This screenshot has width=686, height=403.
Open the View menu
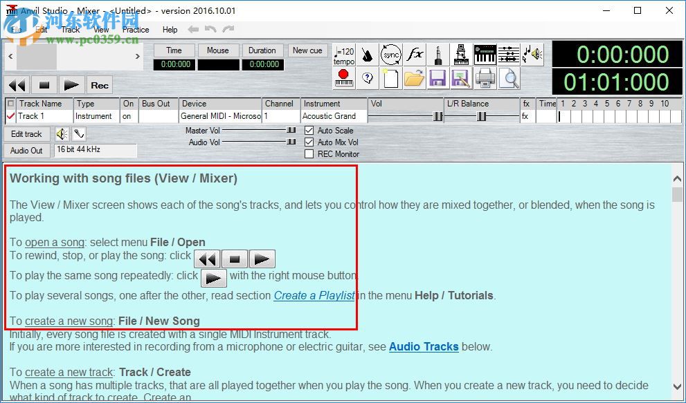pos(101,30)
